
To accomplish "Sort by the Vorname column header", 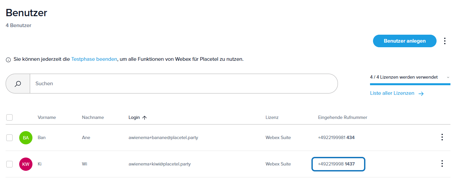I will pos(47,117).
